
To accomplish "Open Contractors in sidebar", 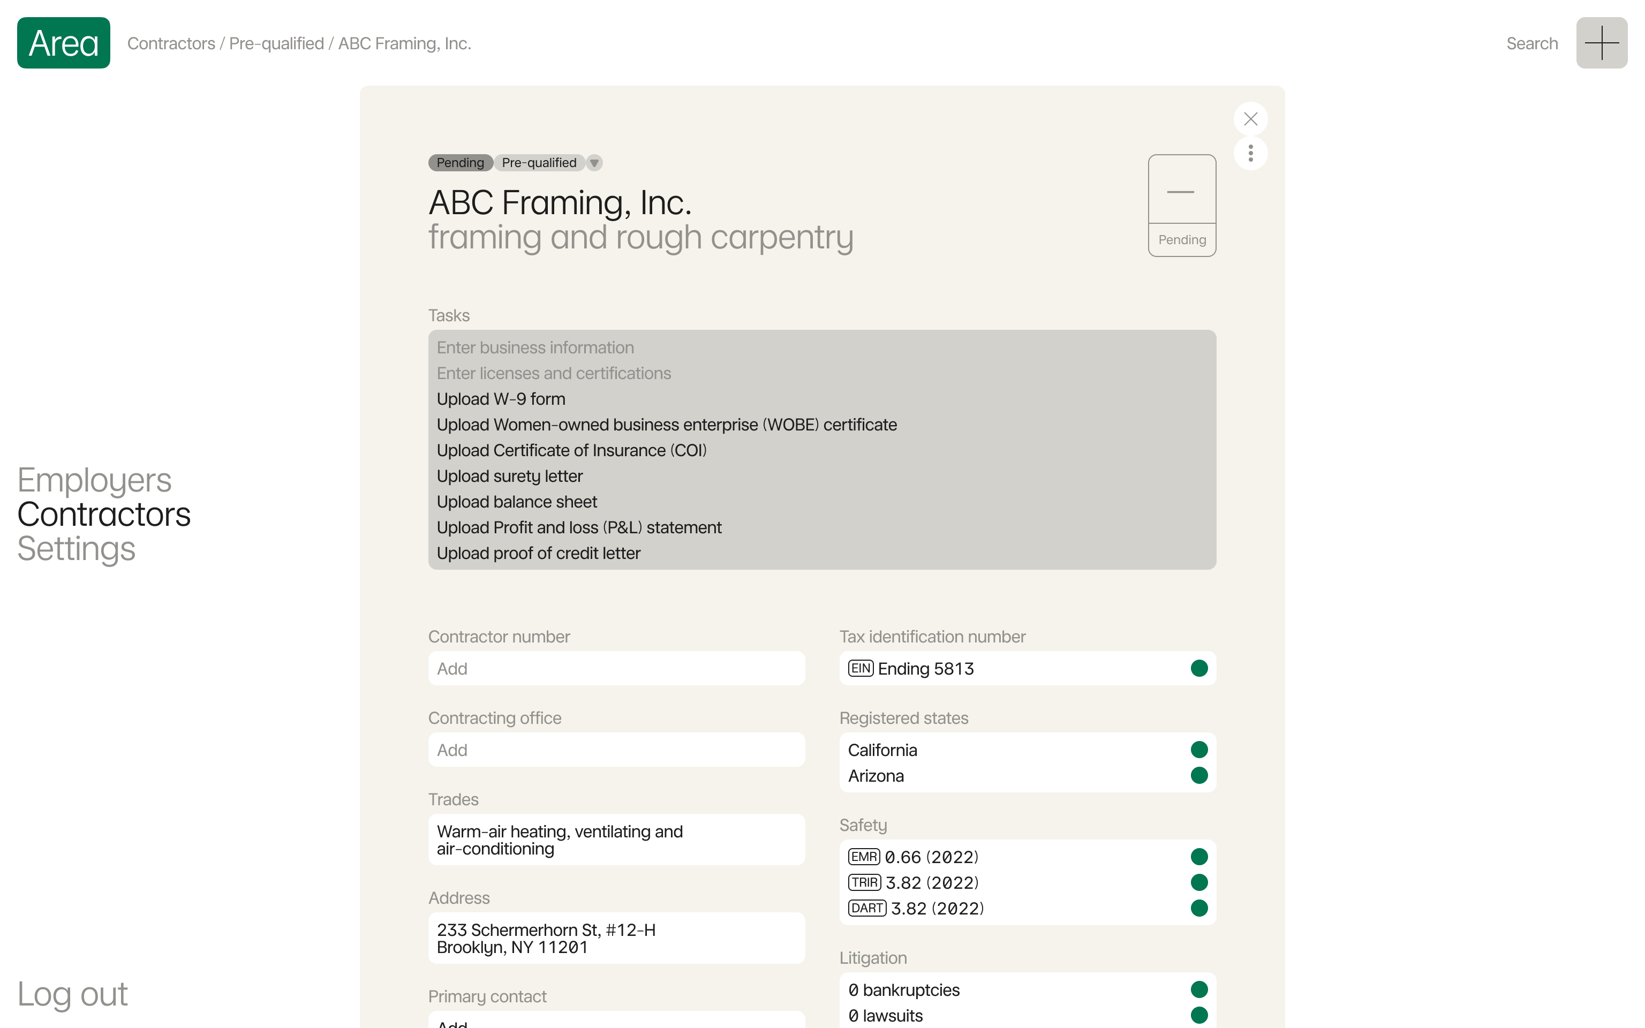I will click(104, 514).
